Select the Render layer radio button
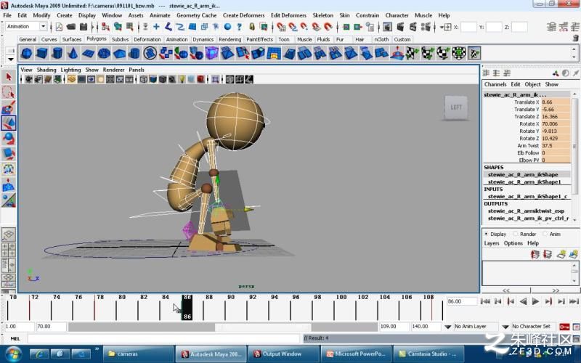The width and height of the screenshot is (581, 363). (x=516, y=234)
